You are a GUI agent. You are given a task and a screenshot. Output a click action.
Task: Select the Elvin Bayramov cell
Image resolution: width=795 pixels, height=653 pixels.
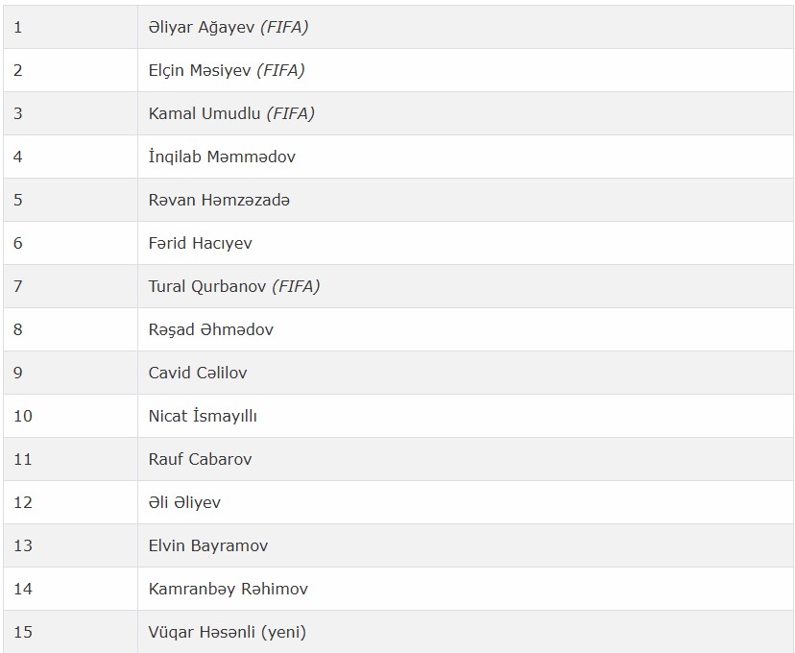[465, 545]
